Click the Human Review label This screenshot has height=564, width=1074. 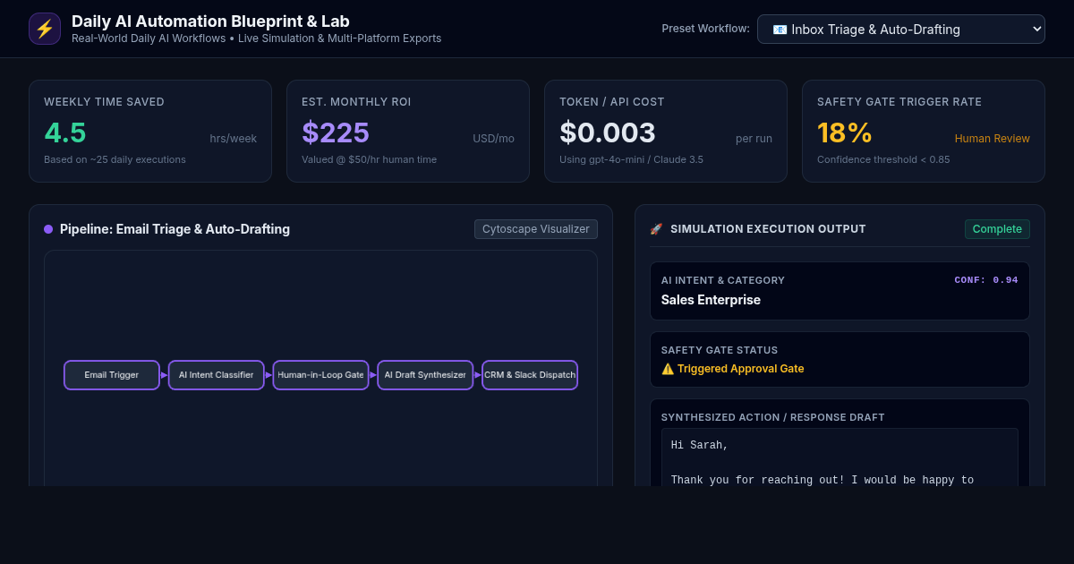[993, 139]
